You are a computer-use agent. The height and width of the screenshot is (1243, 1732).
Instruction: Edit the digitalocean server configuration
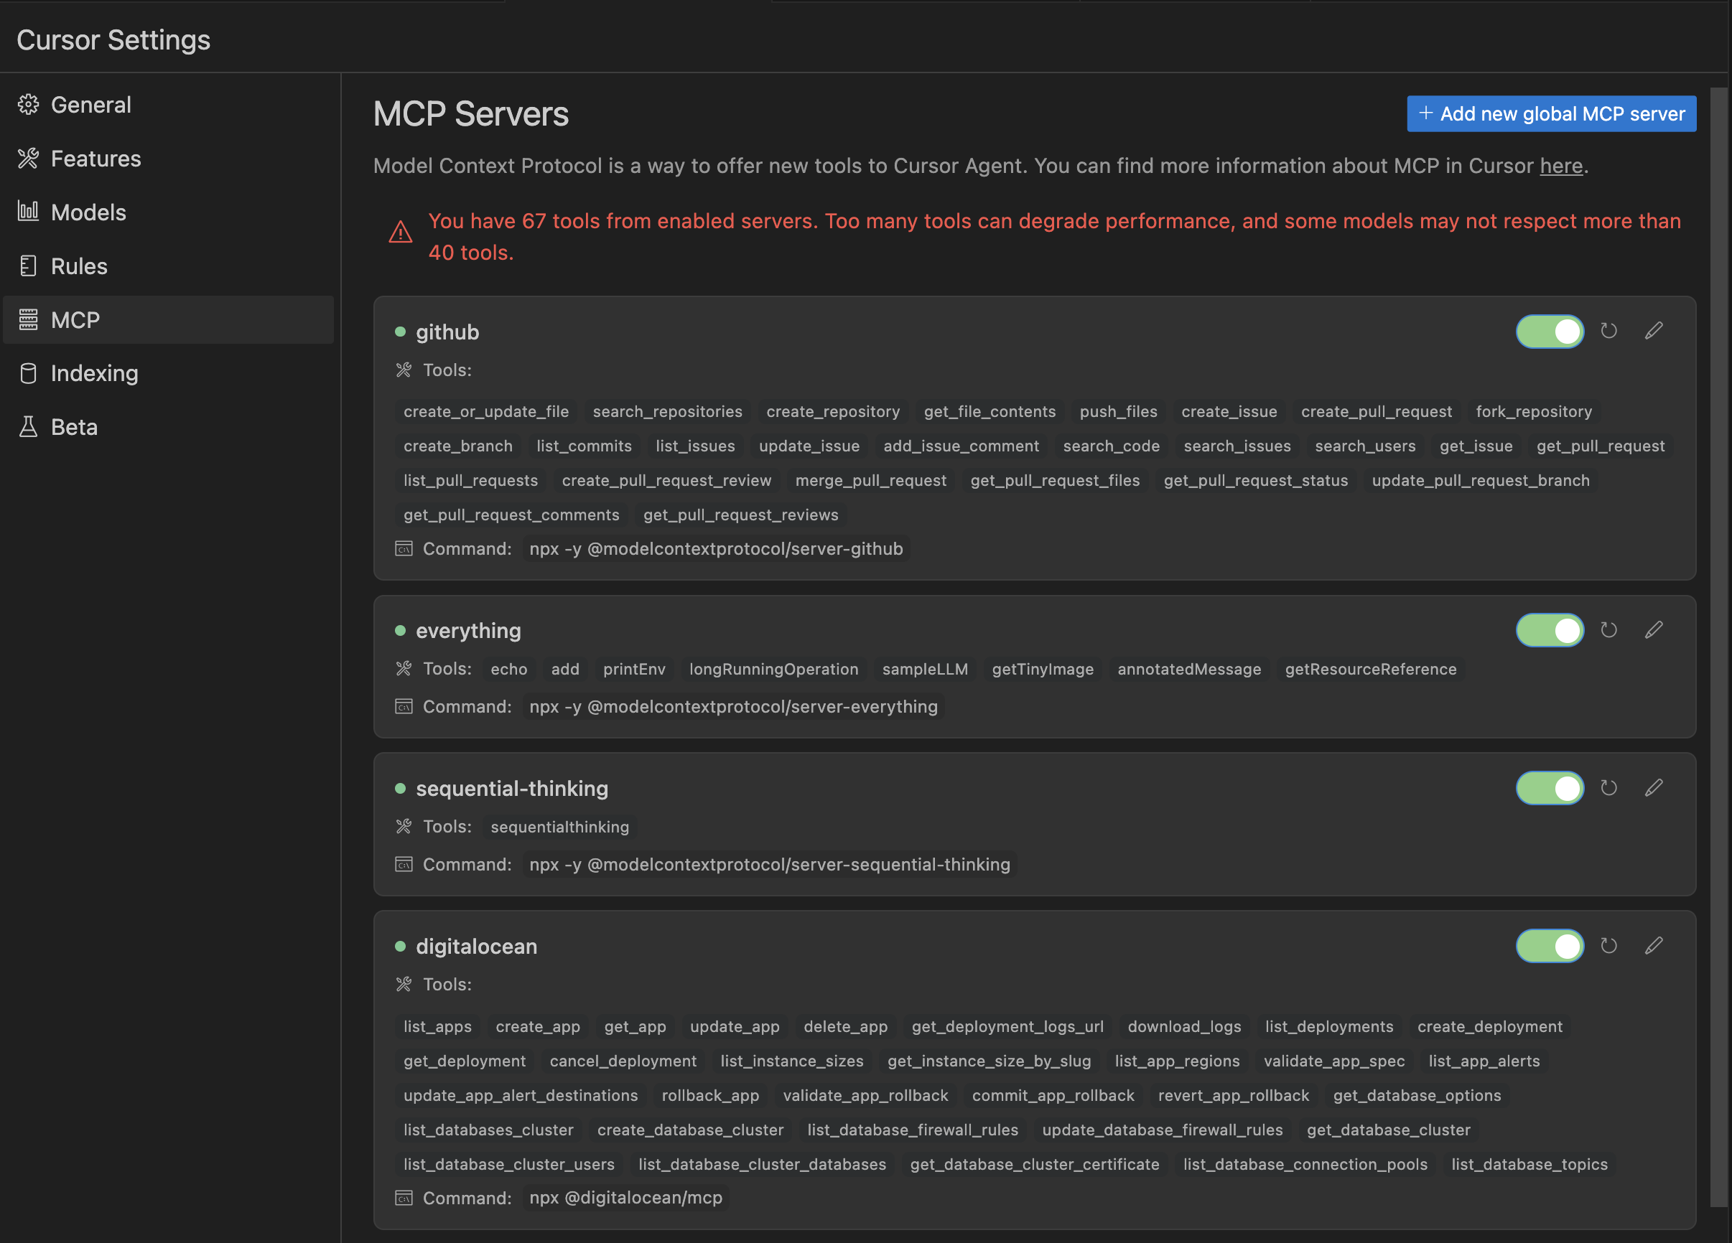coord(1653,945)
